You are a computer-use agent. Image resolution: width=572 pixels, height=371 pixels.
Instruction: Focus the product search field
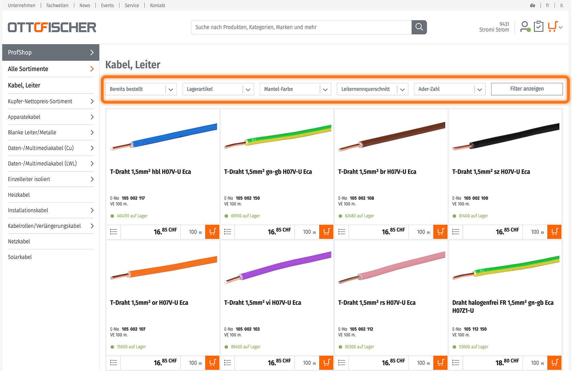[301, 27]
